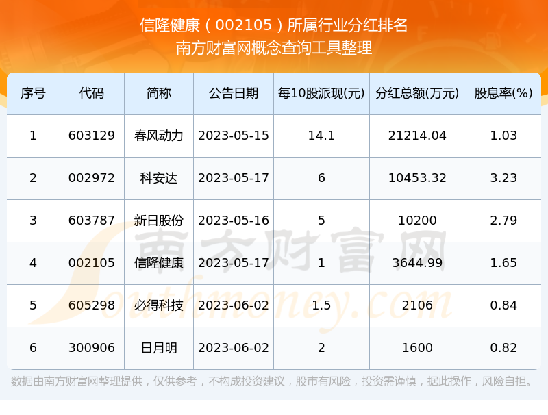Viewport: 548px width, 415px height.
Task: Click the yield value 0.82
Action: pyautogui.click(x=503, y=348)
